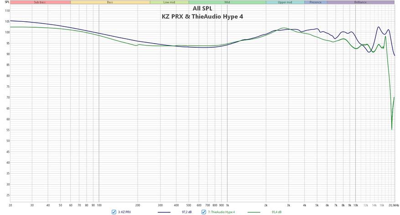Click the Upper mid band label

[285, 2]
